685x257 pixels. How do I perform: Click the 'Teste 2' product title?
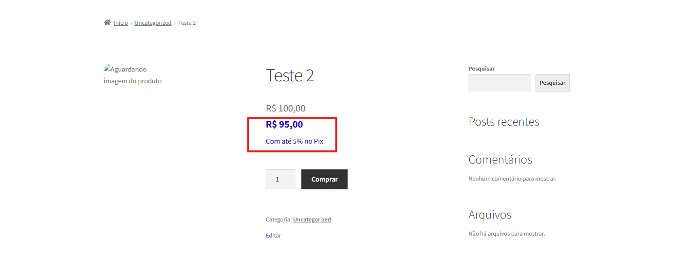click(290, 75)
